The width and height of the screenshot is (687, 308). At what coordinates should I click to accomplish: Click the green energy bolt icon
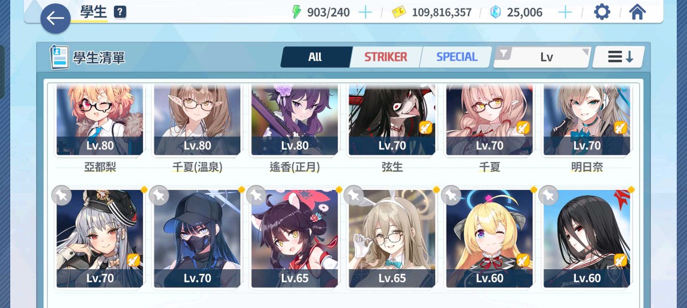(x=297, y=13)
